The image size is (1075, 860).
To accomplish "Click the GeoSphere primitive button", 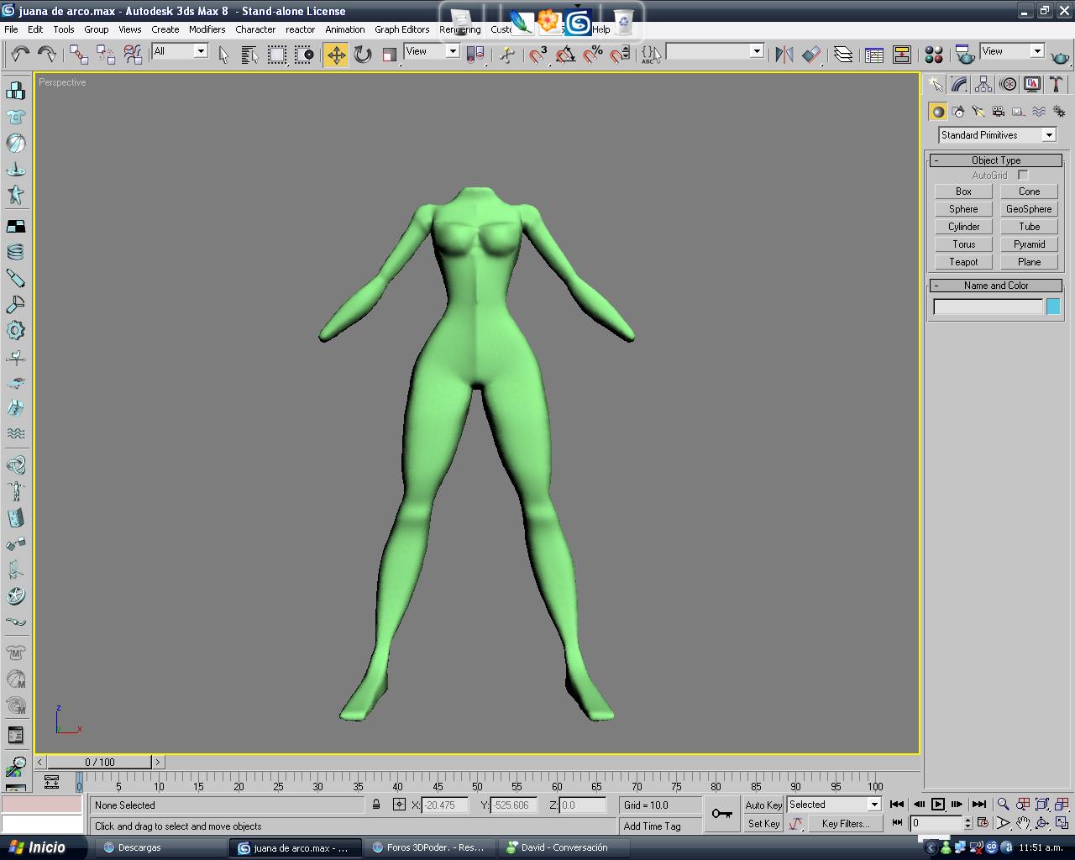I will coord(1029,209).
